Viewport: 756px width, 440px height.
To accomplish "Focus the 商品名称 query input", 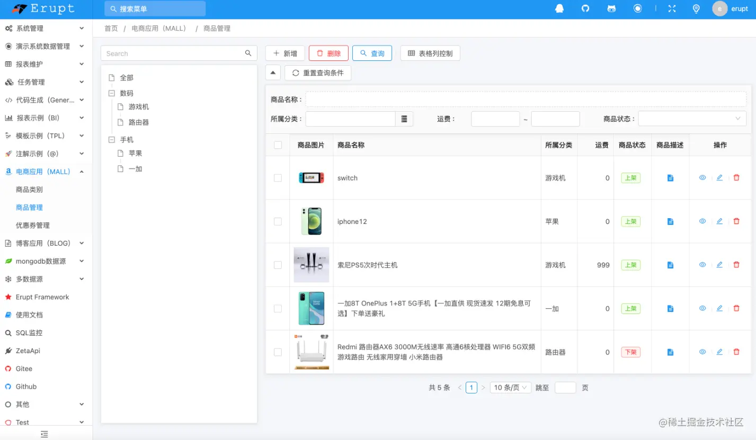I will click(x=526, y=99).
